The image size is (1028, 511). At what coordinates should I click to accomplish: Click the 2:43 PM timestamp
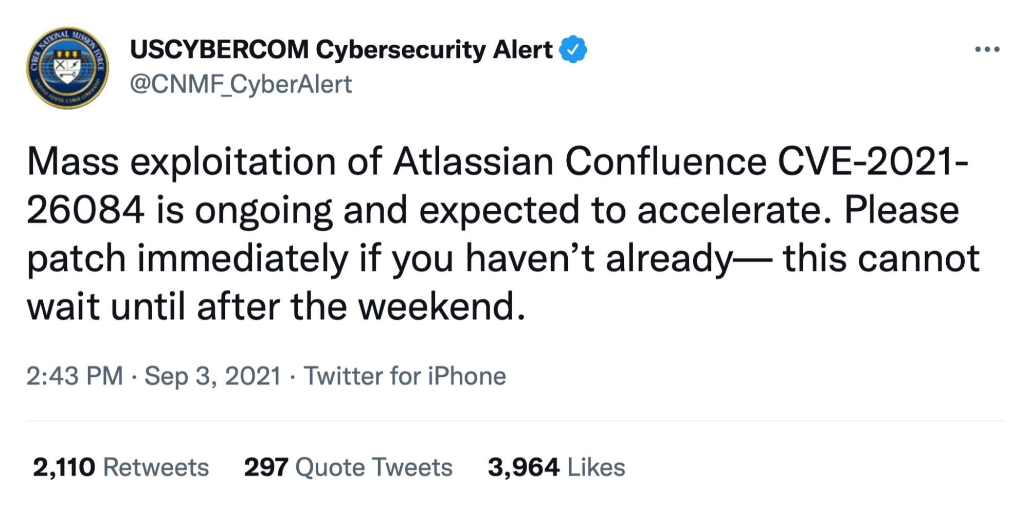coord(75,376)
